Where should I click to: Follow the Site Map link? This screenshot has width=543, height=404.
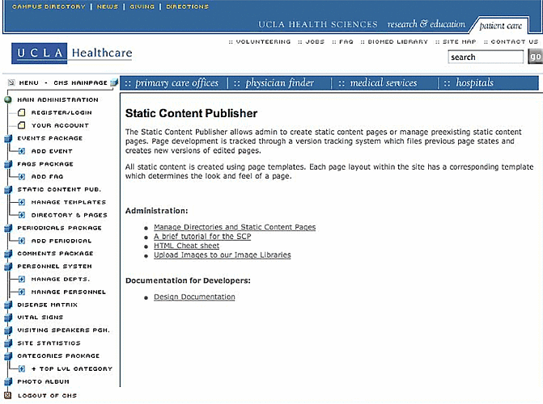click(459, 42)
